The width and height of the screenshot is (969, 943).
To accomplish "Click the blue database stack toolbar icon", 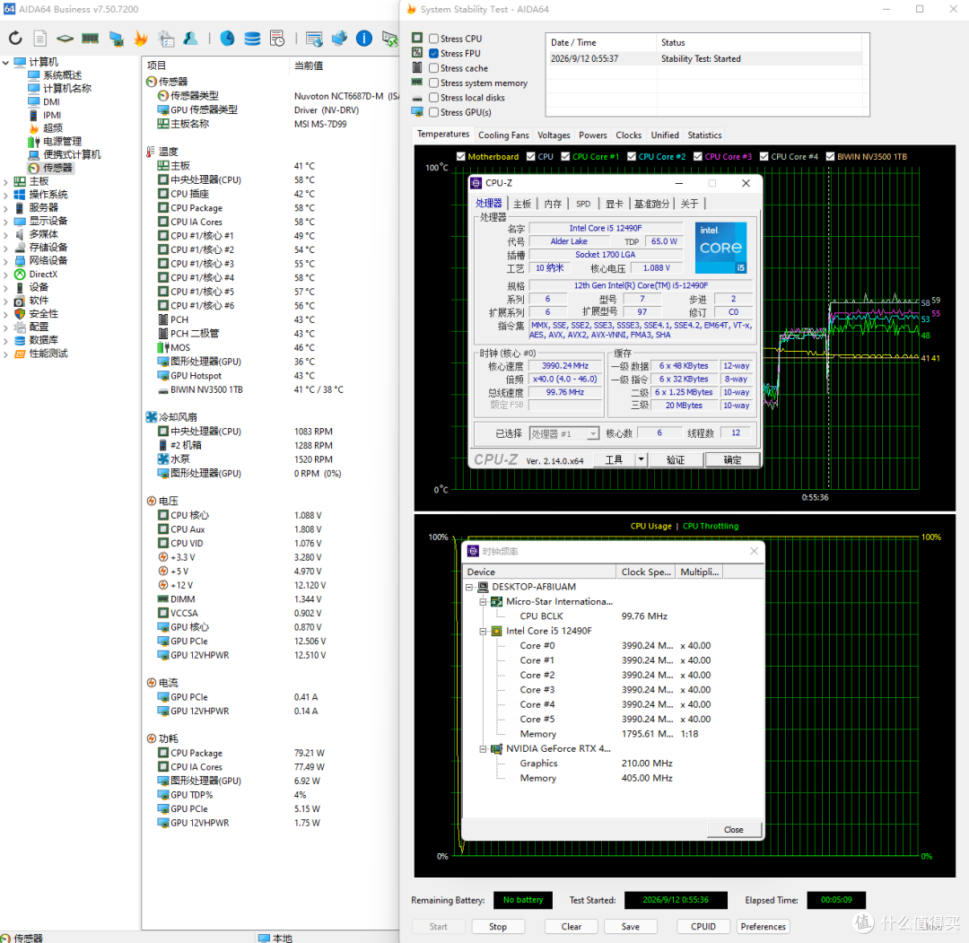I will (252, 39).
